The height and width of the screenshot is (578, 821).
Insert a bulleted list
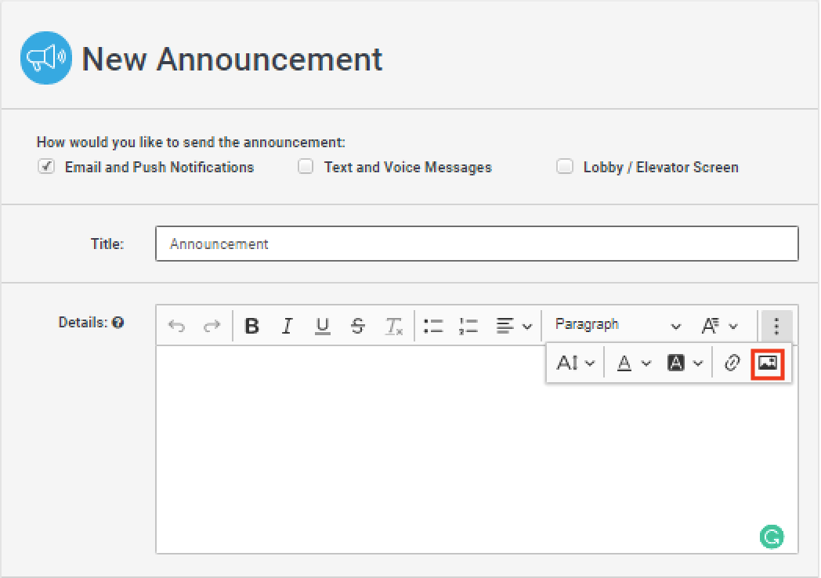coord(433,326)
